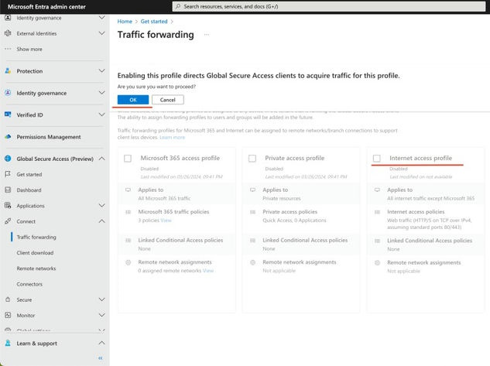Select Remote networks menu item

36,269
